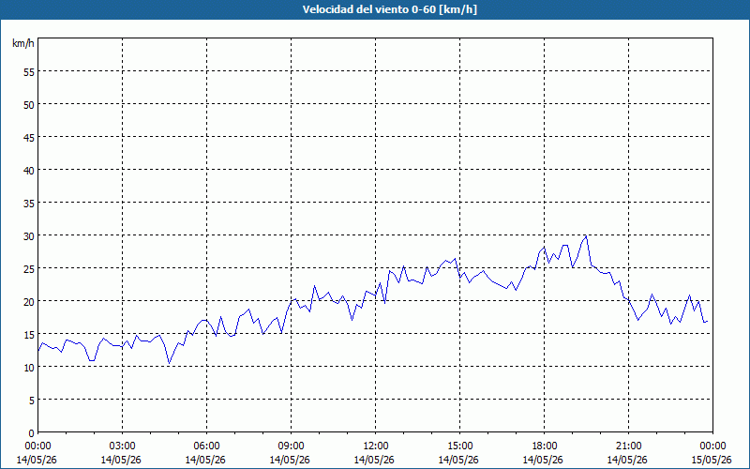Click the y-axis value 25
The height and width of the screenshot is (469, 750).
pos(29,268)
